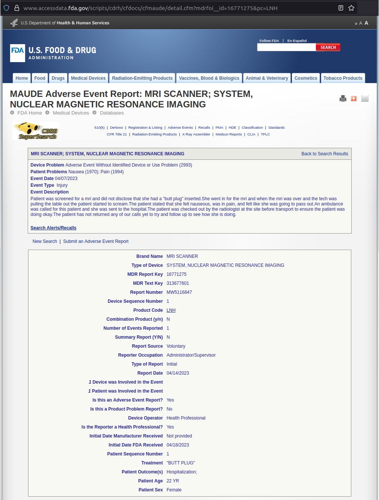Open CFR Title 21 link
379x500 pixels.
coord(117,134)
